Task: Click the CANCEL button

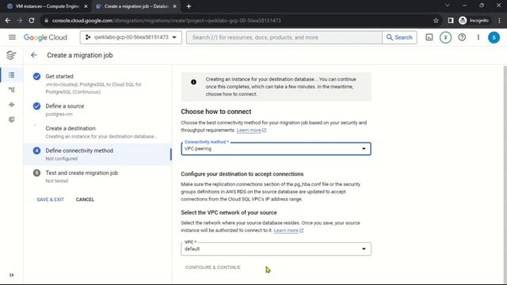Action: point(85,199)
